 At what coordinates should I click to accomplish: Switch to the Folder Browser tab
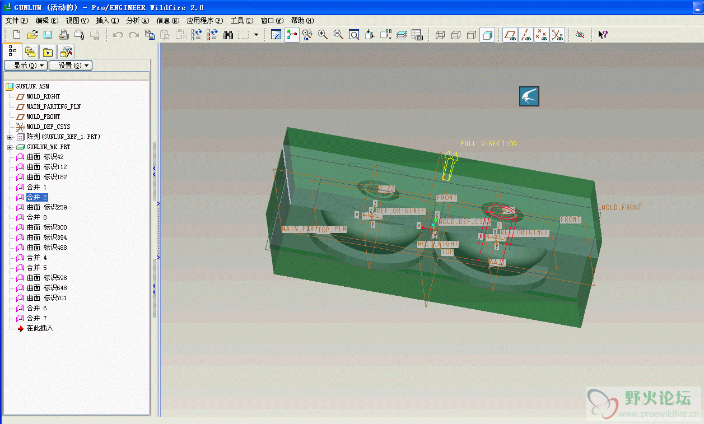[x=30, y=52]
